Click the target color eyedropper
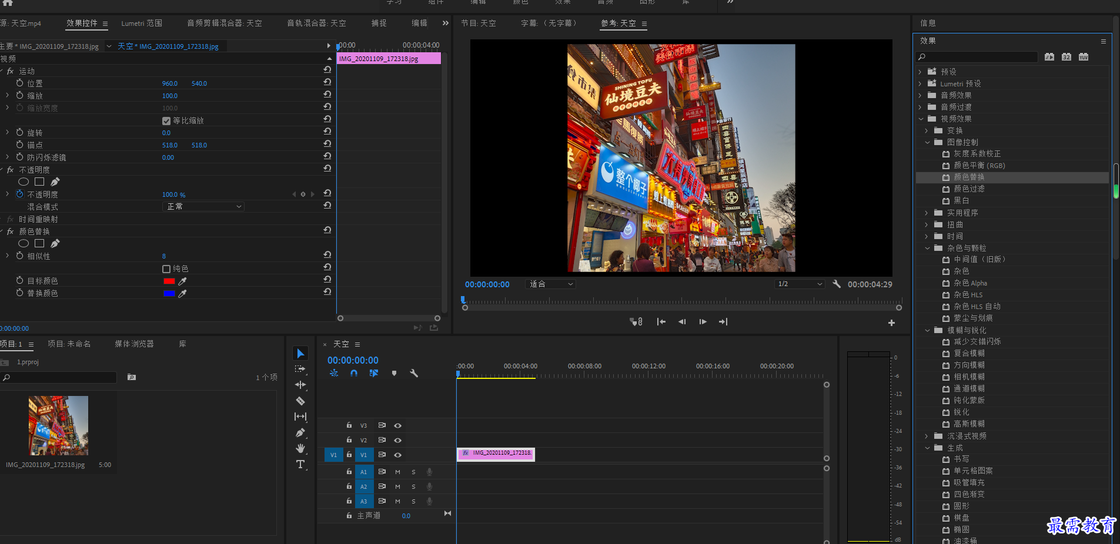1120x544 pixels. click(182, 281)
